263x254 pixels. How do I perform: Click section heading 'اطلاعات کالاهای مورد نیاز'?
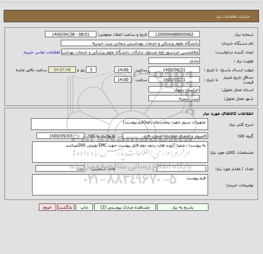(x=228, y=114)
